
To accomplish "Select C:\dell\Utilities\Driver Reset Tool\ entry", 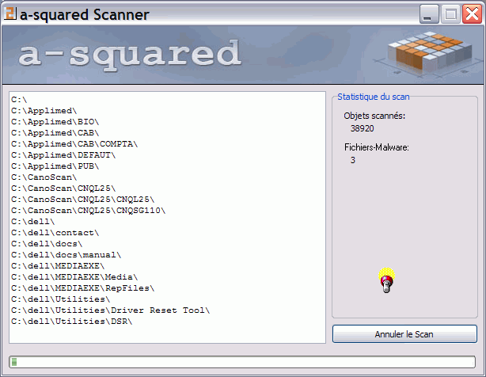I will (111, 310).
